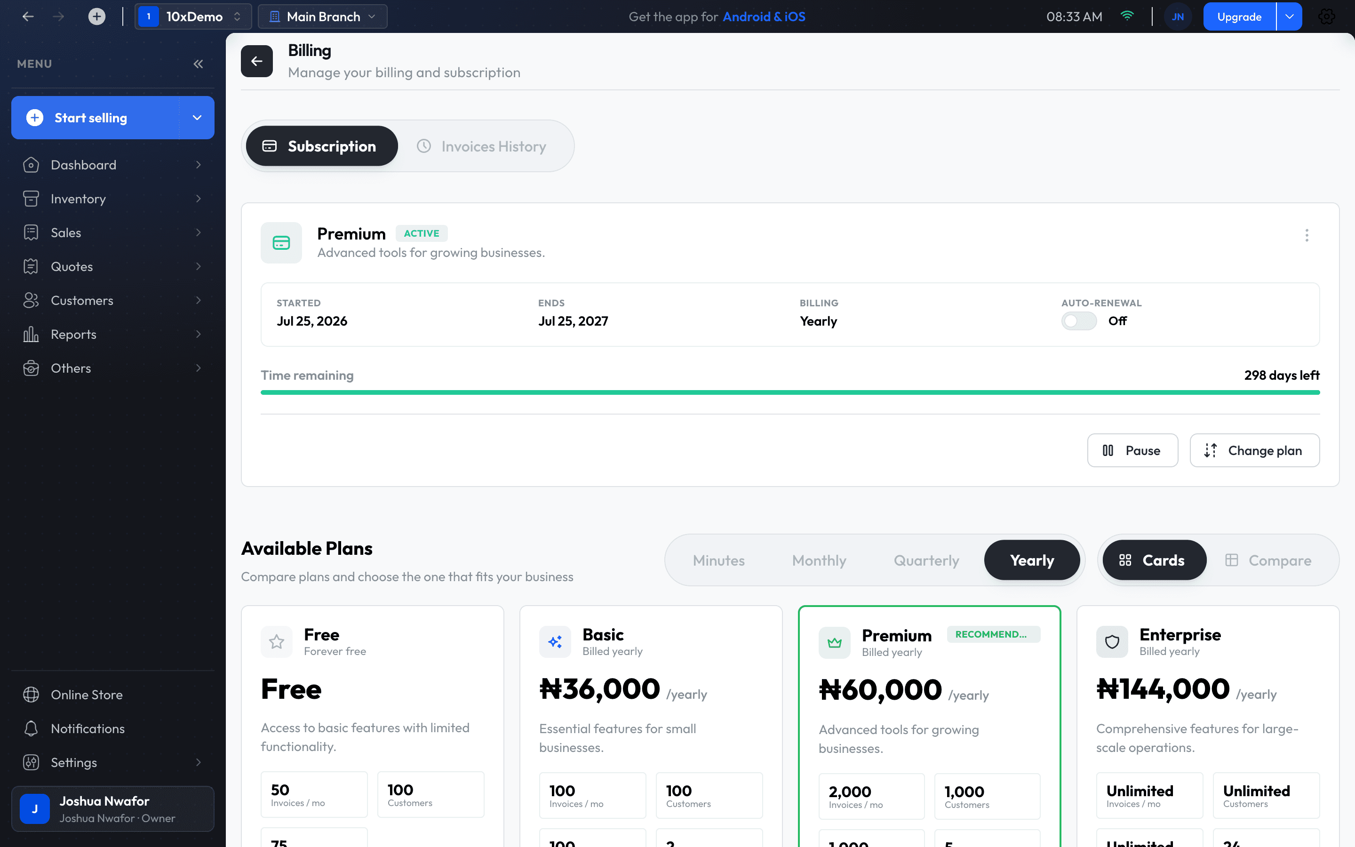This screenshot has width=1355, height=847.
Task: Click the JN user avatar
Action: tap(1178, 17)
